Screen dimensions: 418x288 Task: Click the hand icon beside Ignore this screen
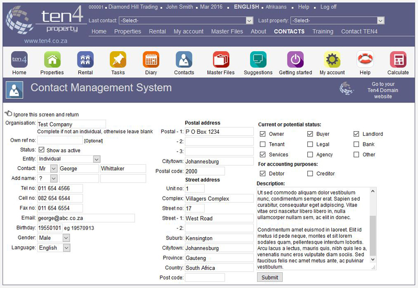pos(8,113)
